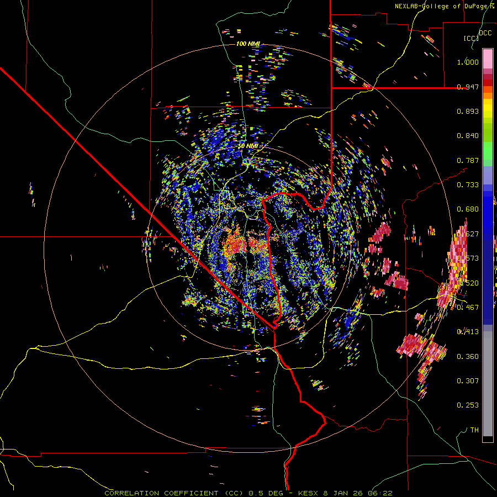This screenshot has height=497, width=497.
Task: Select the 0.360 legend value
Action: [x=468, y=357]
